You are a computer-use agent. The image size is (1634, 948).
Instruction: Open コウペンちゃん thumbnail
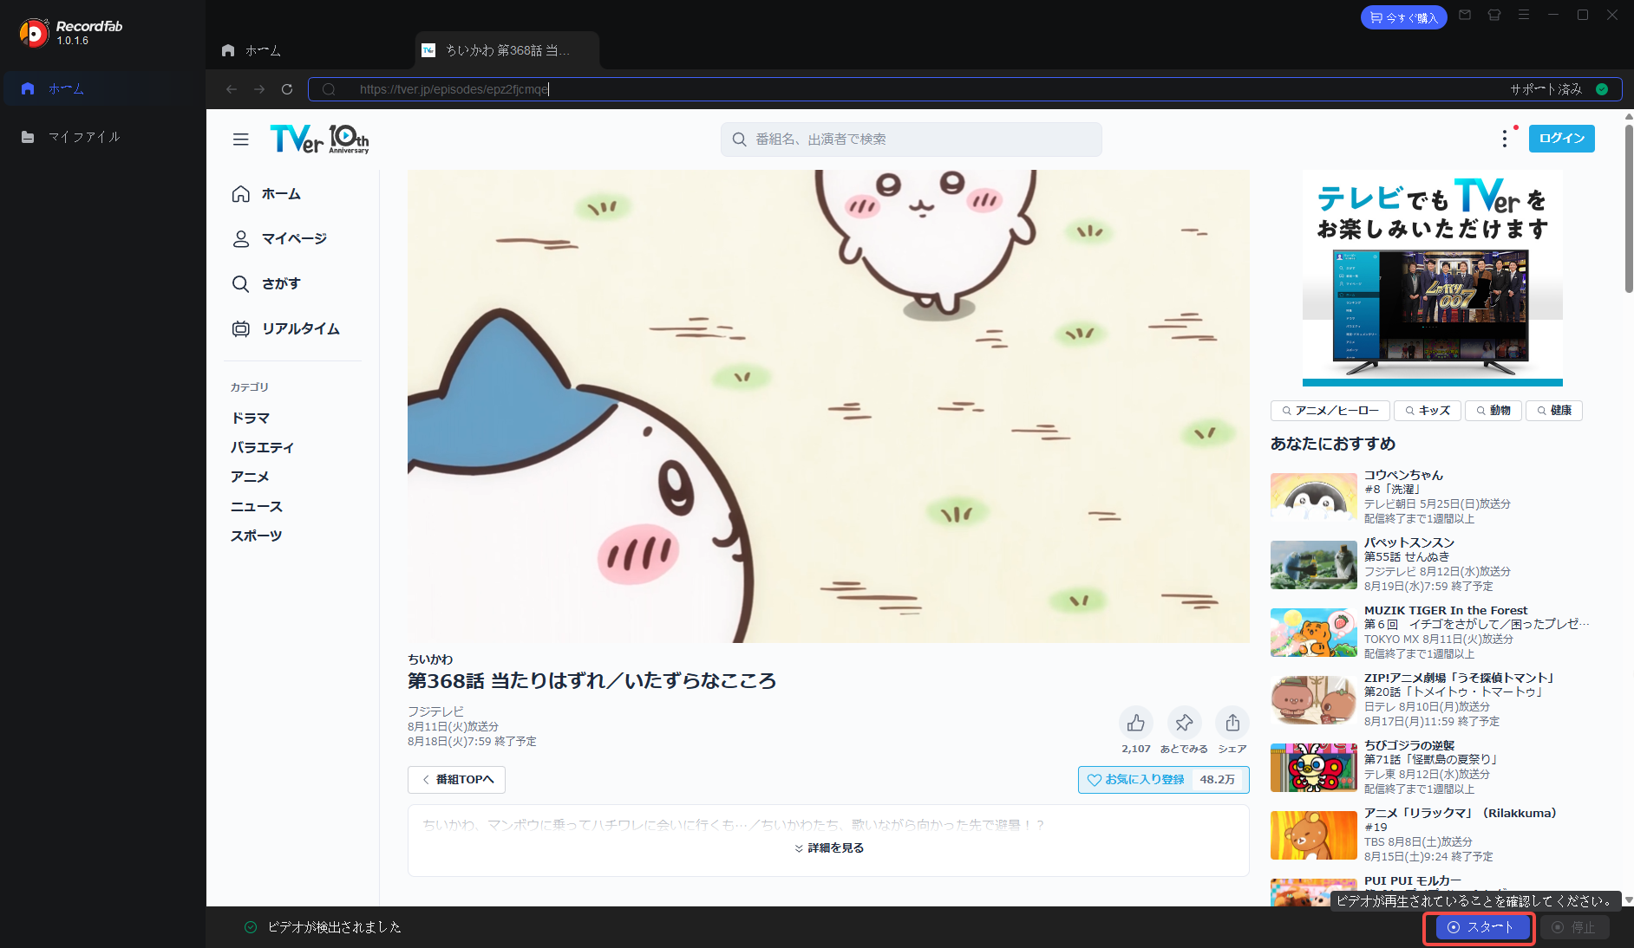coord(1313,497)
